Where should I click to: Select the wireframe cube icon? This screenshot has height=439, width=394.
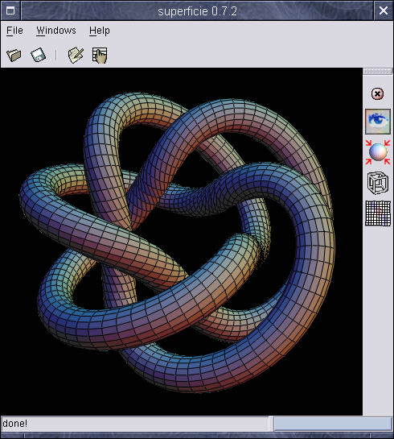(x=378, y=183)
